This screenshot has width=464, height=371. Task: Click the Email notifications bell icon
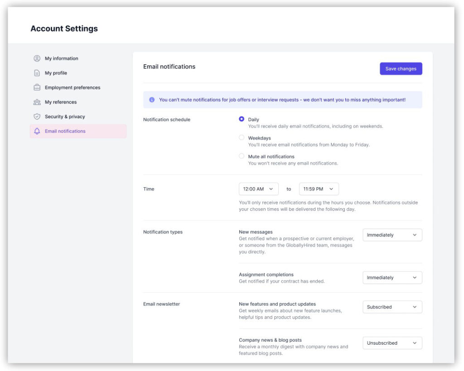[37, 131]
